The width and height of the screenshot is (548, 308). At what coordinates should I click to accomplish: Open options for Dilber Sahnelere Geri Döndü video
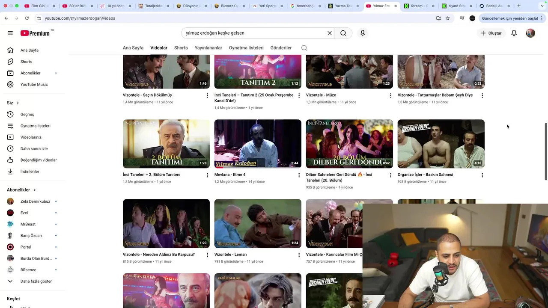coord(390,175)
